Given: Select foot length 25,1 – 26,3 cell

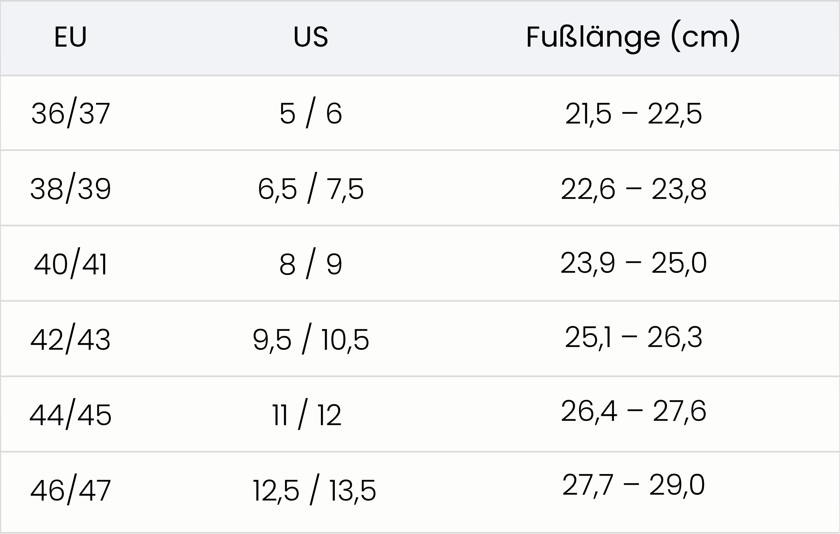Looking at the screenshot, I should (633, 337).
